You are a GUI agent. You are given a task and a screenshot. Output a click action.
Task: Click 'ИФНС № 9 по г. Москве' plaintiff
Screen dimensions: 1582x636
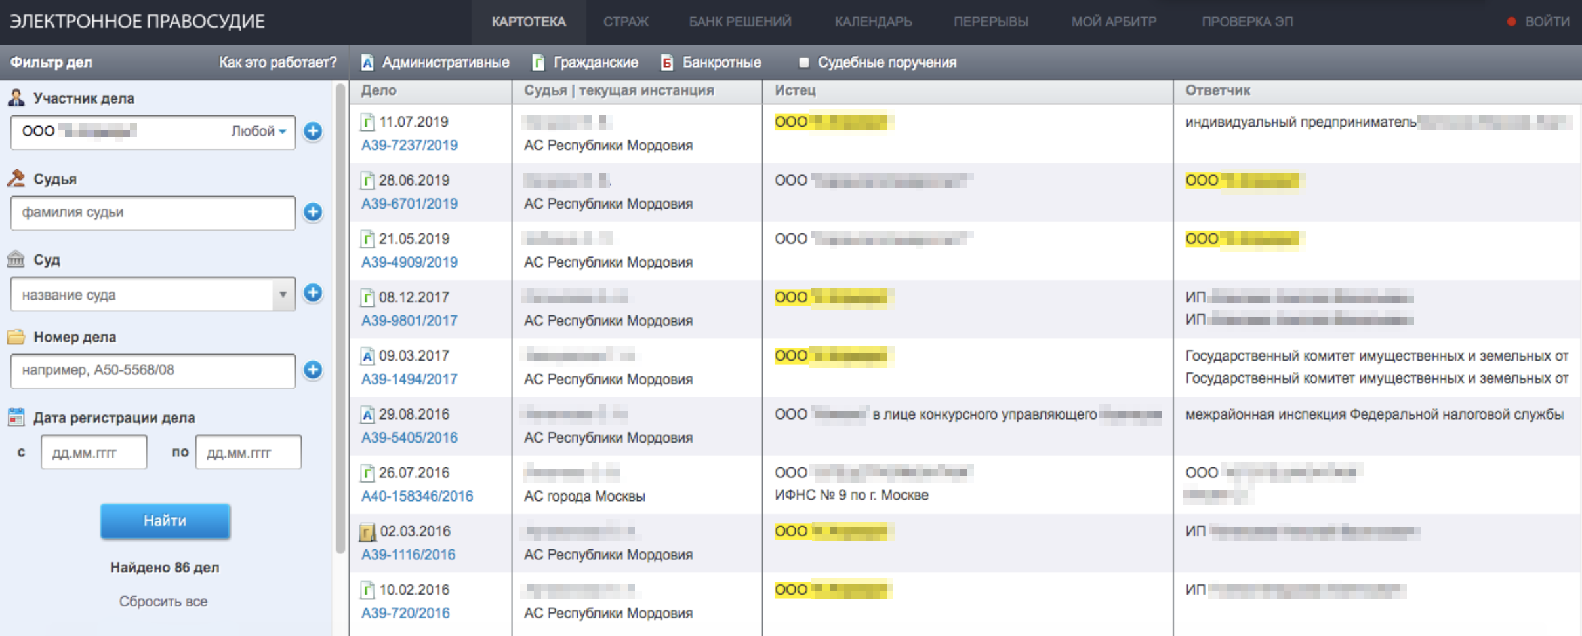[851, 495]
